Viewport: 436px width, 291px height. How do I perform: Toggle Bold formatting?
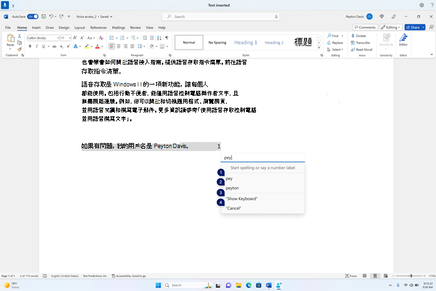30,47
